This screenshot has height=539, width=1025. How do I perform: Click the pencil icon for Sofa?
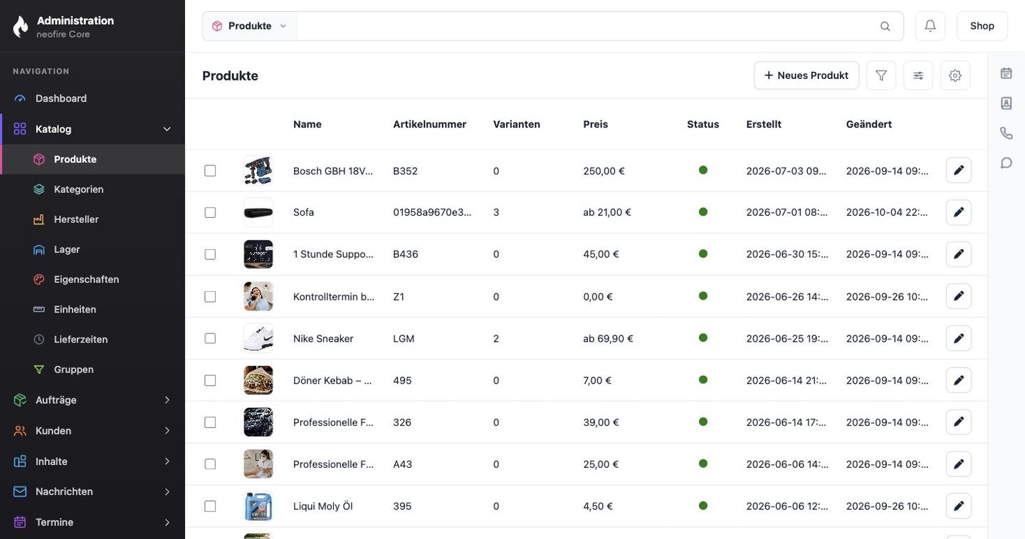(x=959, y=212)
